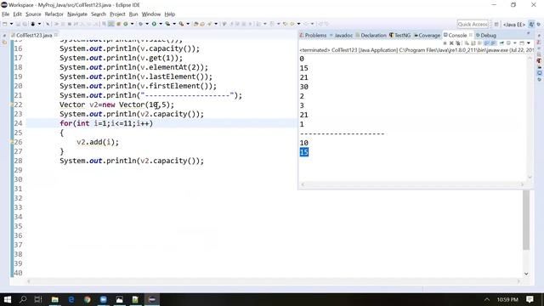This screenshot has height=306, width=544.
Task: Open the File menu
Action: [6, 14]
